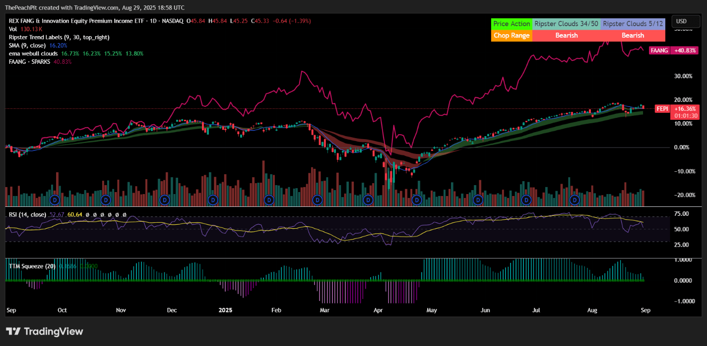Click the orange Chop Range label
The image size is (707, 346).
click(512, 36)
